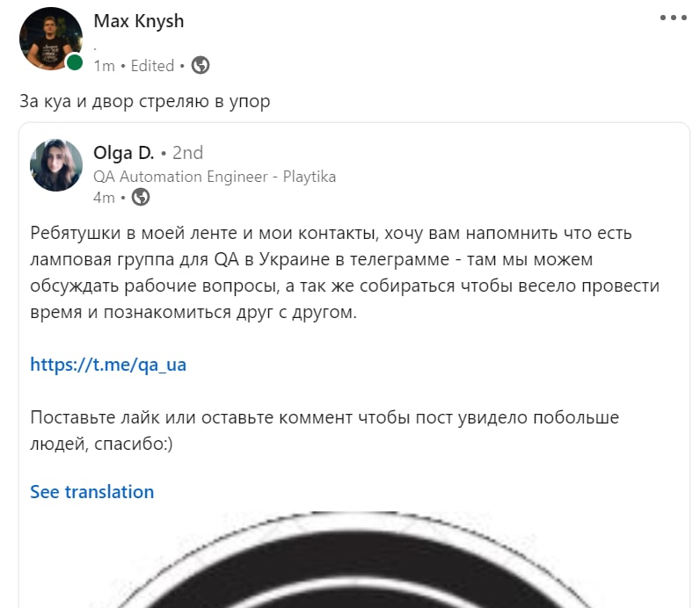Screen dimensions: 700x608
Task: Click the globe icon beside 4m
Action: click(x=141, y=197)
